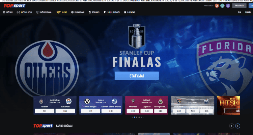Expand the Lažybos Gyvai+ dropdown

pyautogui.click(x=44, y=12)
